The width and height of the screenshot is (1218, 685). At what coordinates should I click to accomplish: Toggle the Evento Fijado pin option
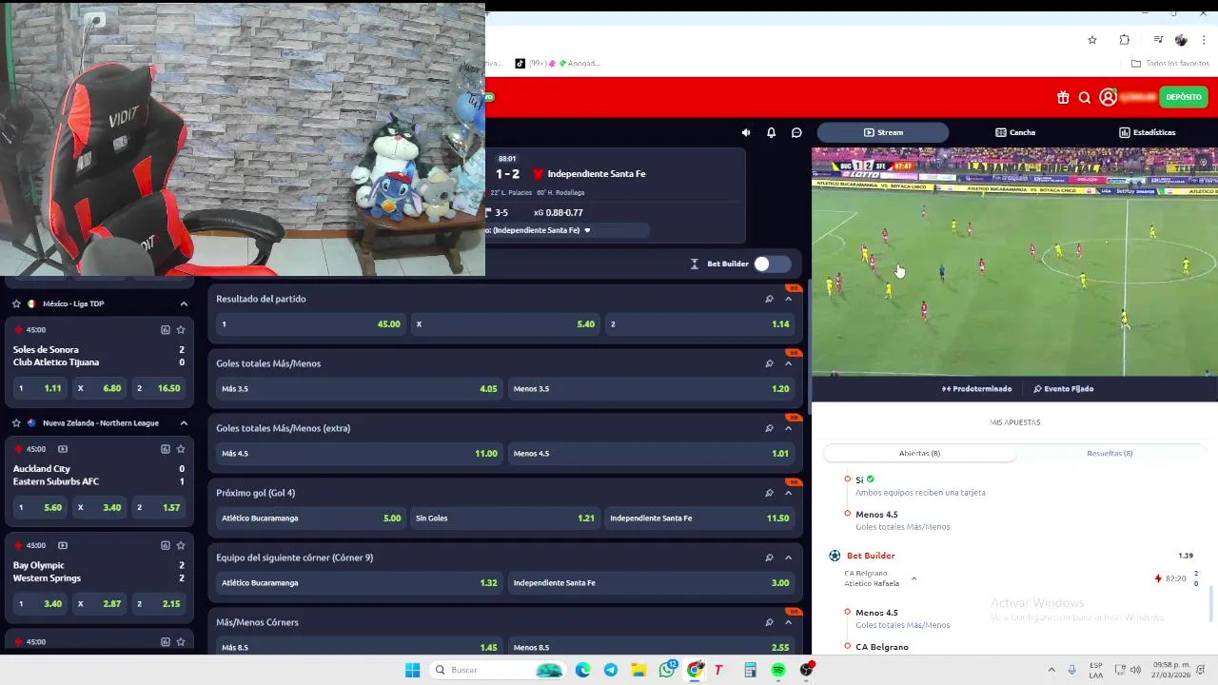(1063, 388)
